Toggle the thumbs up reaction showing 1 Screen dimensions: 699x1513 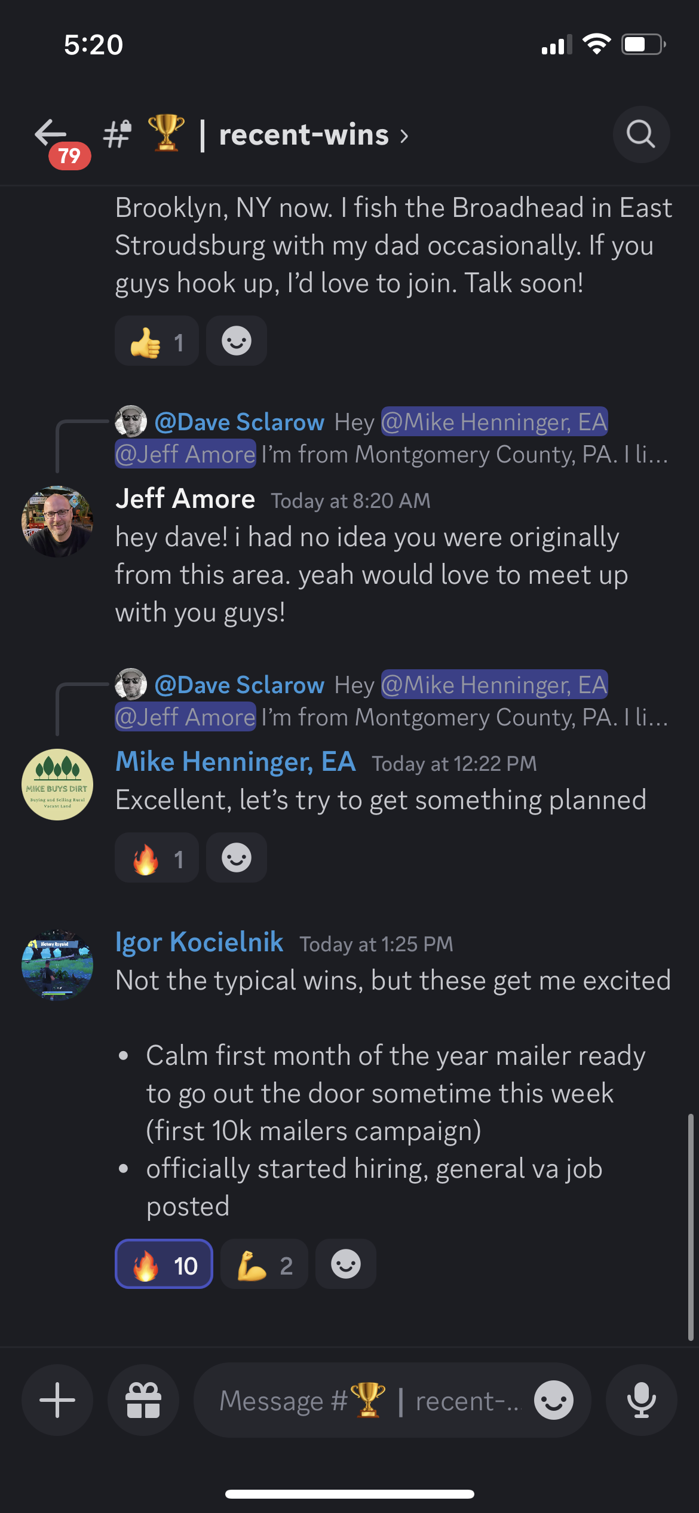pyautogui.click(x=157, y=341)
